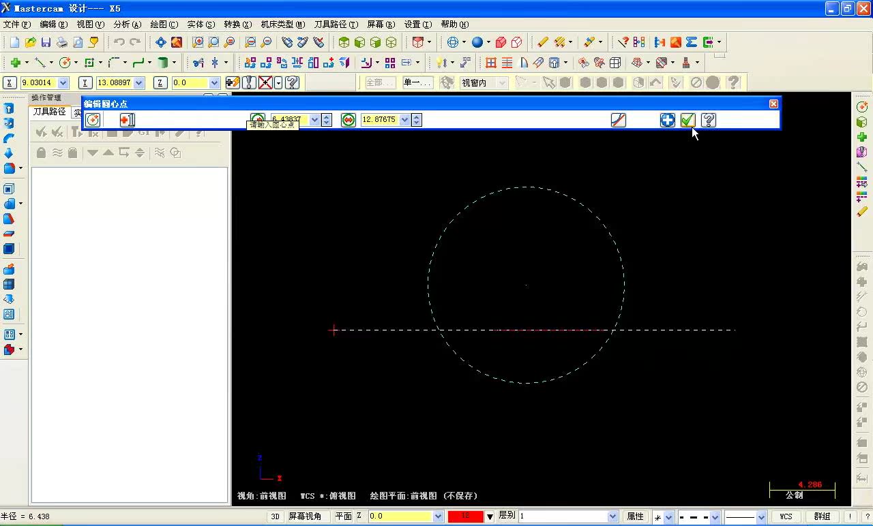Click the yellow pencil icon in right sidebar
The height and width of the screenshot is (526, 873).
click(862, 212)
